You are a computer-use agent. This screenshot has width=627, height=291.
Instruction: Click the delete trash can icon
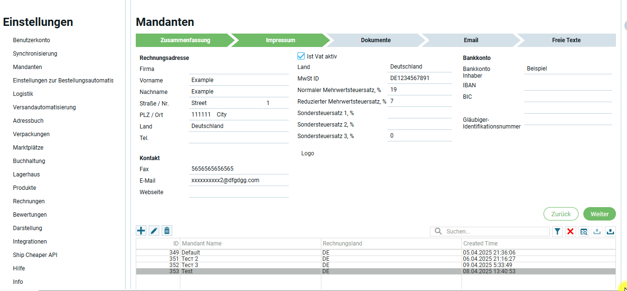pyautogui.click(x=166, y=231)
